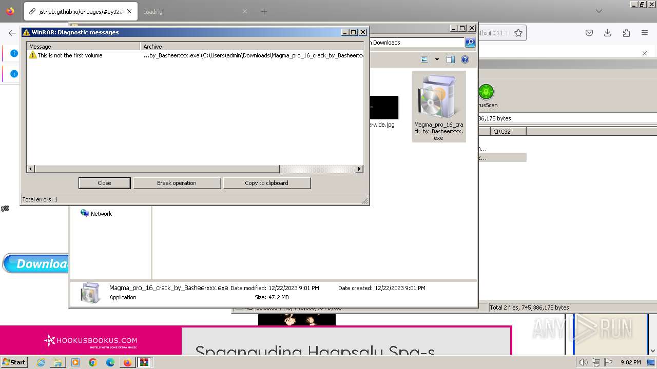Open File Explorer taskbar icon
The height and width of the screenshot is (369, 657).
coord(58,362)
